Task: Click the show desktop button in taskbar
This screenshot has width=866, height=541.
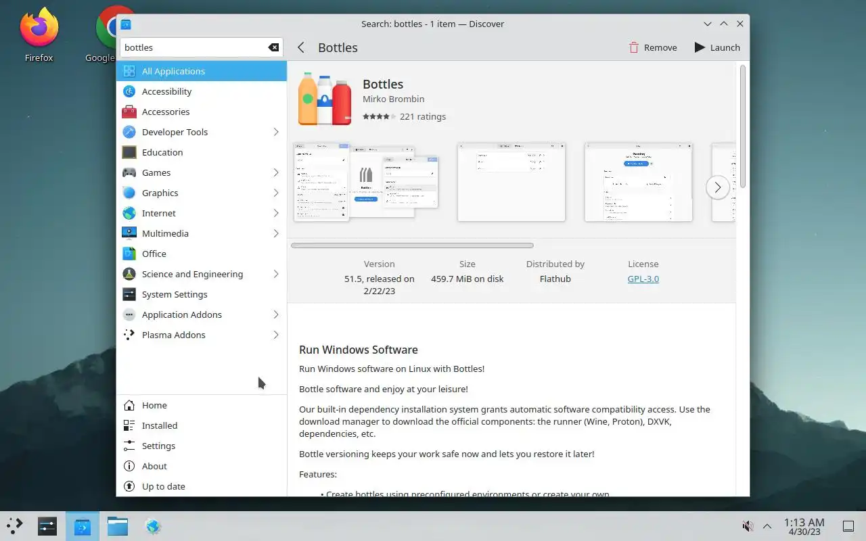Action: (848, 526)
